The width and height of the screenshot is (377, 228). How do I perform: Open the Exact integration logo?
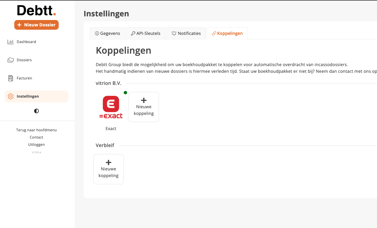pos(111,107)
